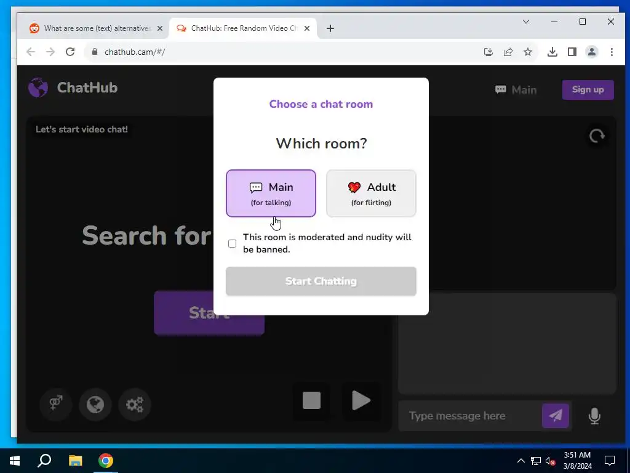Toggle the microphone icon
Image resolution: width=630 pixels, height=473 pixels.
595,416
